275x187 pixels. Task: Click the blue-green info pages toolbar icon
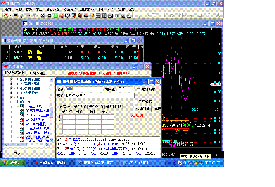pos(55,16)
